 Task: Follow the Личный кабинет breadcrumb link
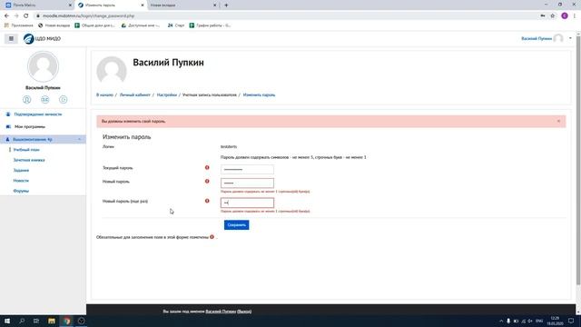(x=135, y=94)
